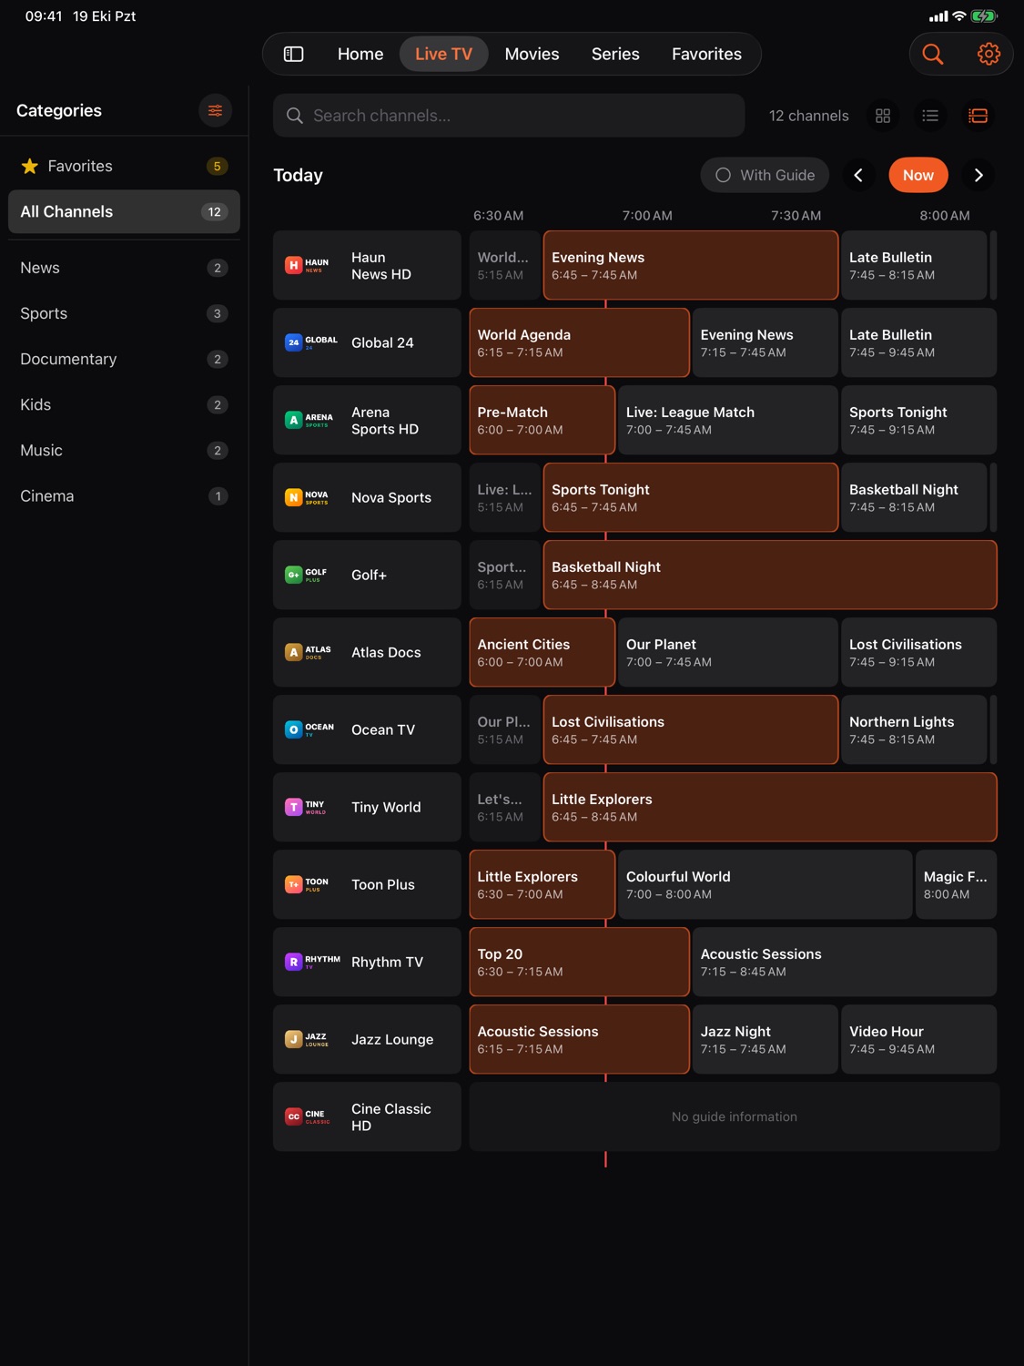
Task: Click the Favorites star category
Action: click(124, 166)
